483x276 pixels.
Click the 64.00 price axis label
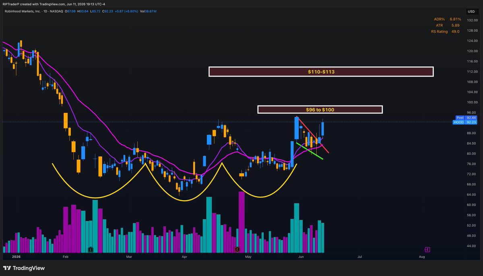(x=471, y=195)
